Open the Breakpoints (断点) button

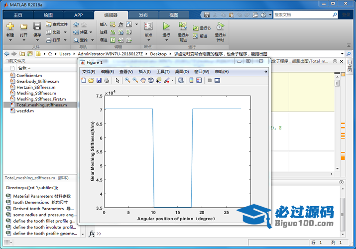148,32
